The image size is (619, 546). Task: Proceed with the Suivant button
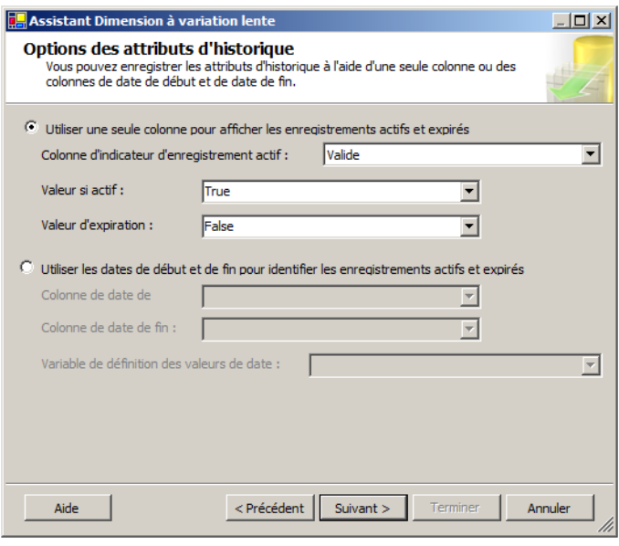tap(362, 509)
